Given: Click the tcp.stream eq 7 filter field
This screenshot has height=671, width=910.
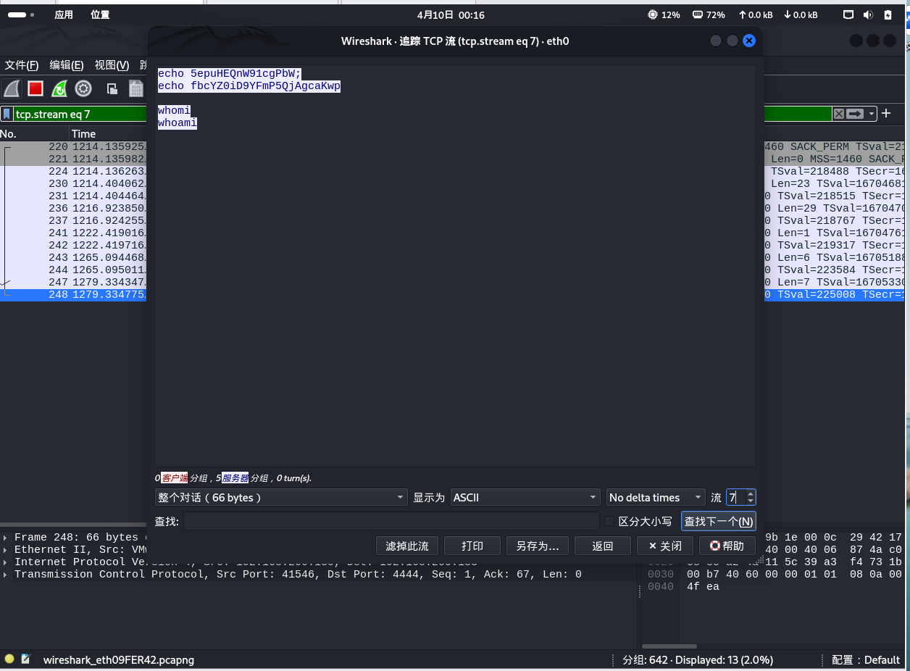Looking at the screenshot, I should (80, 114).
